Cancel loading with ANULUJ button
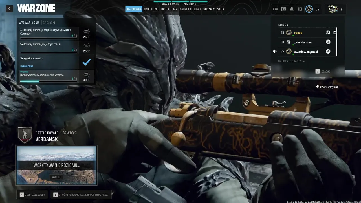Screen dimensions: 361x203 click(x=56, y=177)
